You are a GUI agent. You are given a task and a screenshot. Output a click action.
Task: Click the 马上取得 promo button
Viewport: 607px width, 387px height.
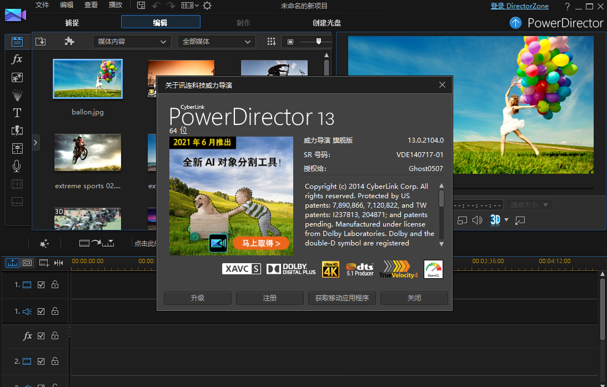click(262, 243)
